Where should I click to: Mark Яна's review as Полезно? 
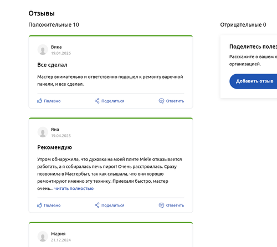pyautogui.click(x=52, y=205)
